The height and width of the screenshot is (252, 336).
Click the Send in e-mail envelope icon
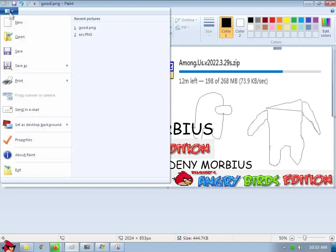[8, 110]
